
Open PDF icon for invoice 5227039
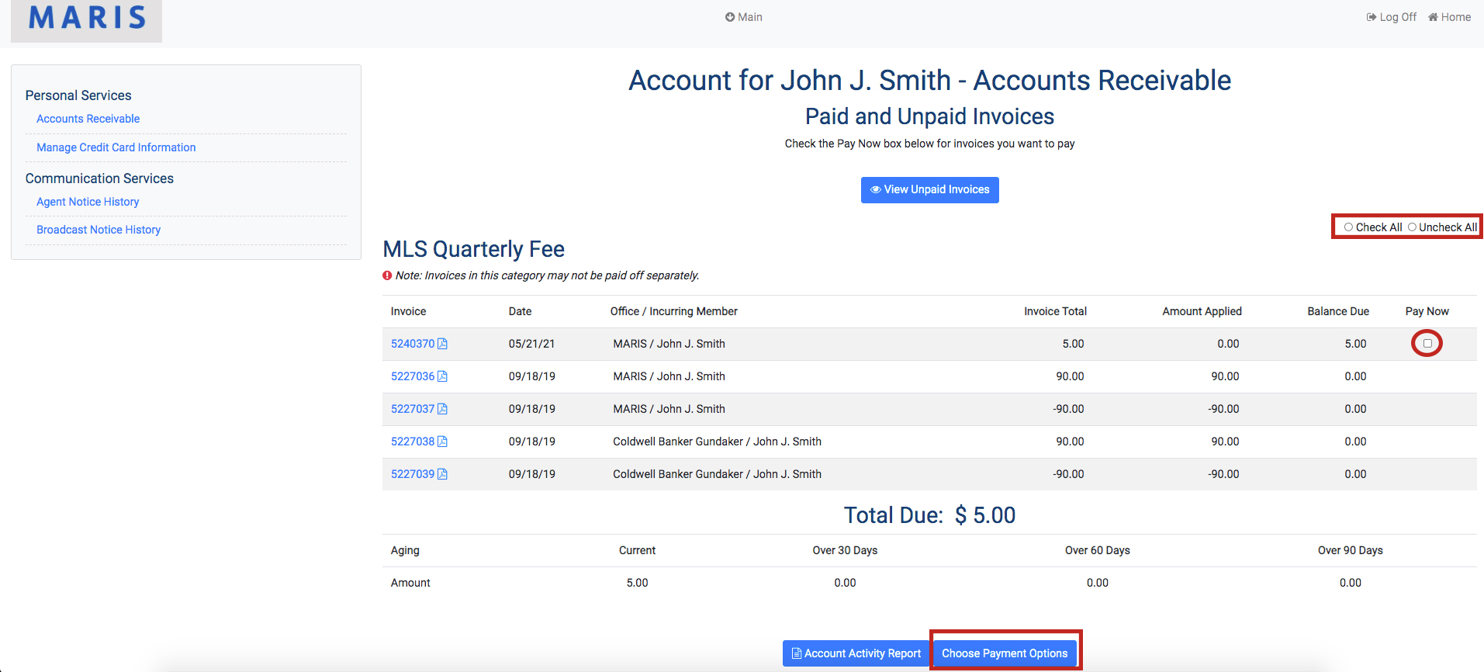(442, 474)
